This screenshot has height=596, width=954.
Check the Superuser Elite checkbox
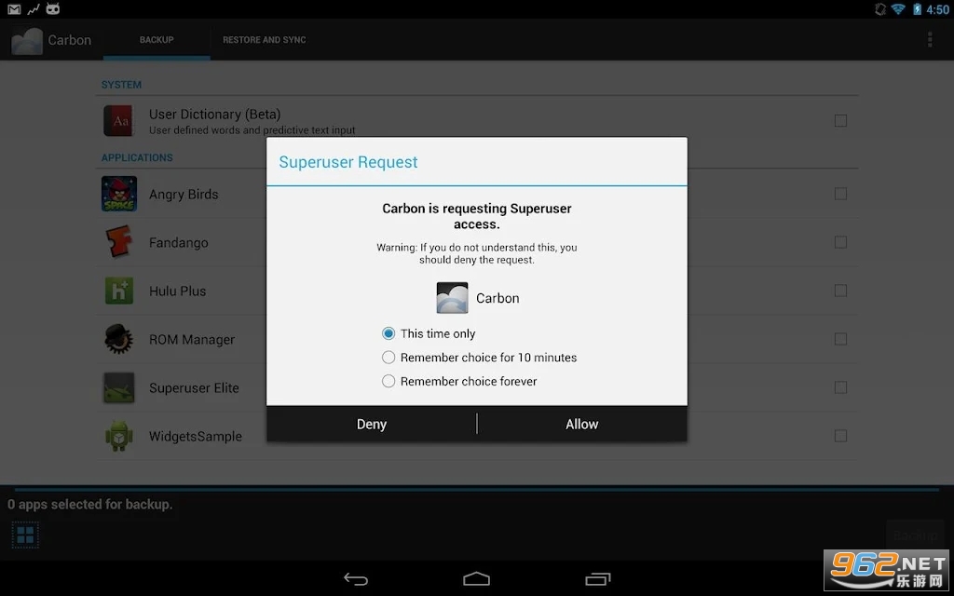pyautogui.click(x=841, y=387)
